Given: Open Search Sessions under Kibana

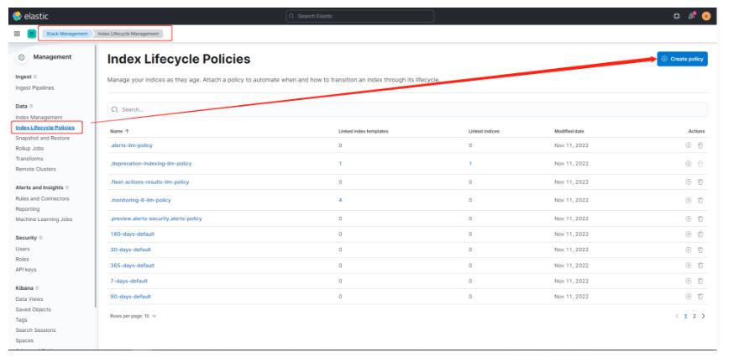Looking at the screenshot, I should click(35, 330).
